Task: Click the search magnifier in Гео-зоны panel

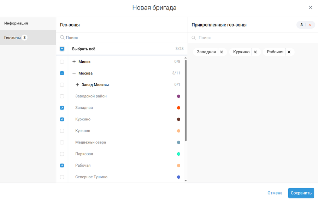Action: pos(62,37)
